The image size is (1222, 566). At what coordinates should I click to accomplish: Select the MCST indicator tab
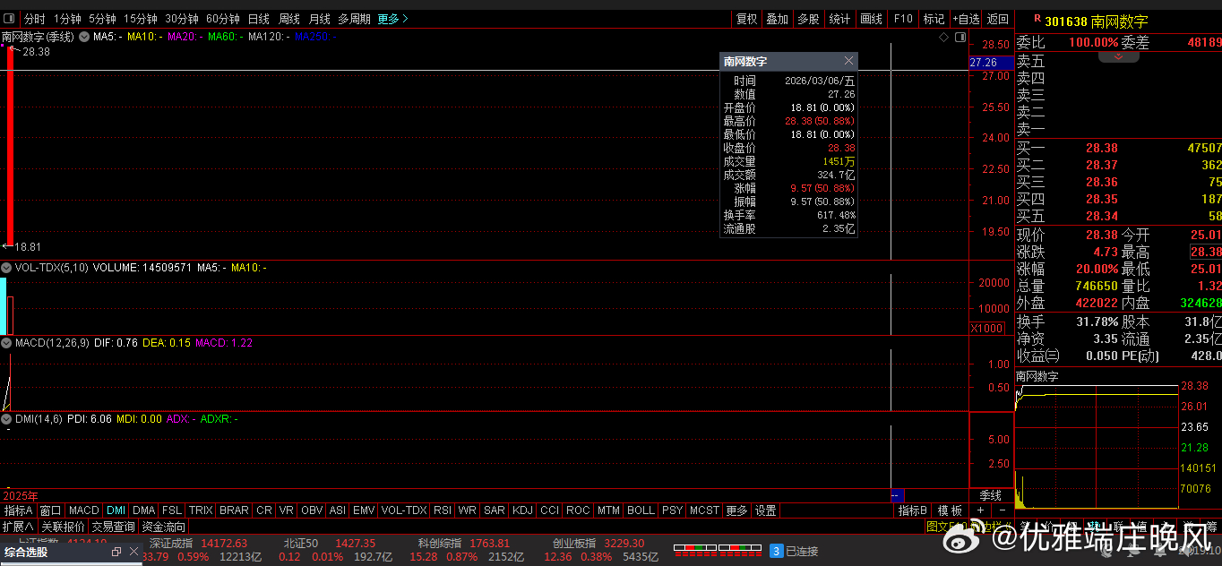[x=704, y=510]
